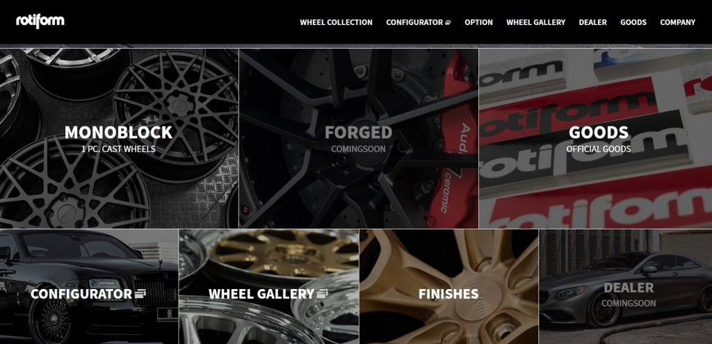Image resolution: width=712 pixels, height=344 pixels.
Task: Click the icon next to WHEEL GALLERY tile title
Action: click(x=323, y=294)
